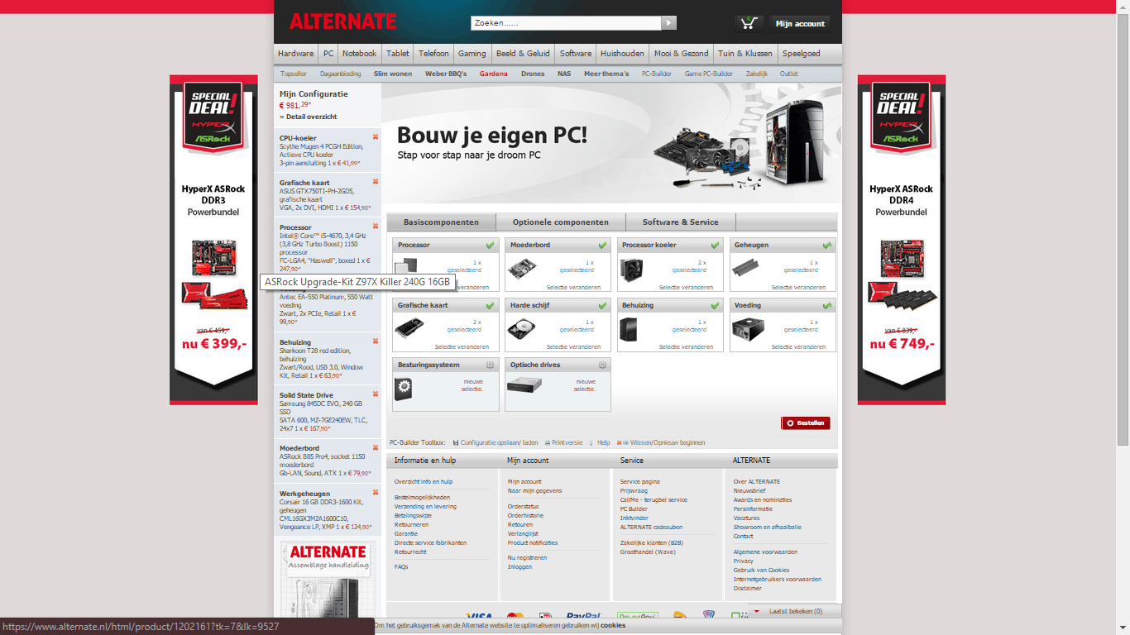
Task: Click the floppy disk save configuration icon
Action: [456, 443]
